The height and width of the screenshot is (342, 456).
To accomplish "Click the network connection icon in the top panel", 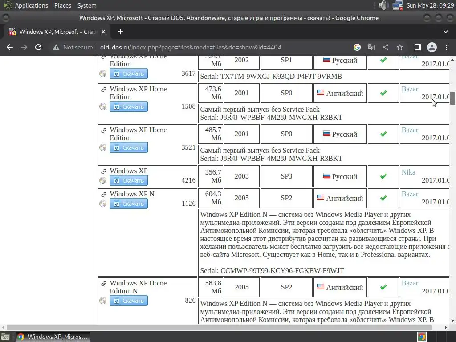I will (397, 5).
